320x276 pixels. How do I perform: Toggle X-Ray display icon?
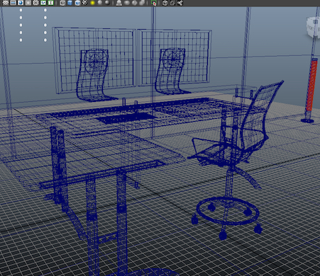[x=165, y=3]
